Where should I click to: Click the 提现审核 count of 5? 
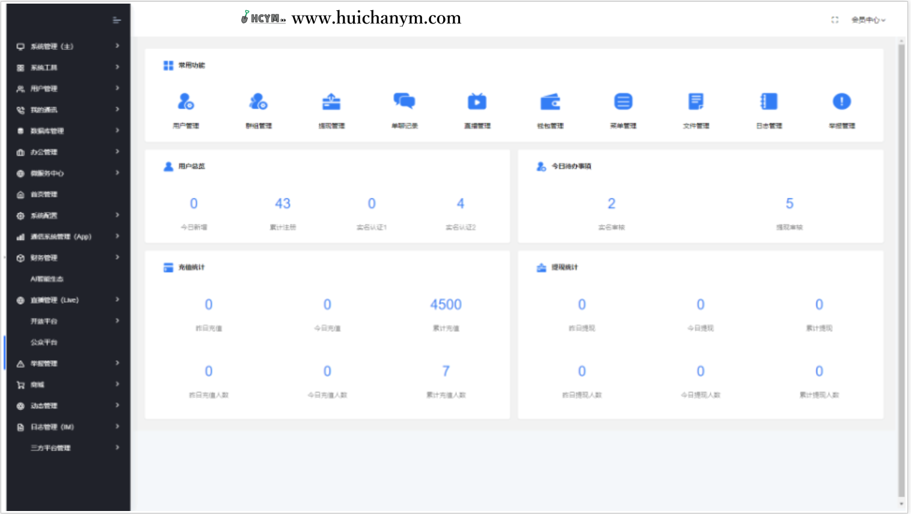click(x=789, y=204)
